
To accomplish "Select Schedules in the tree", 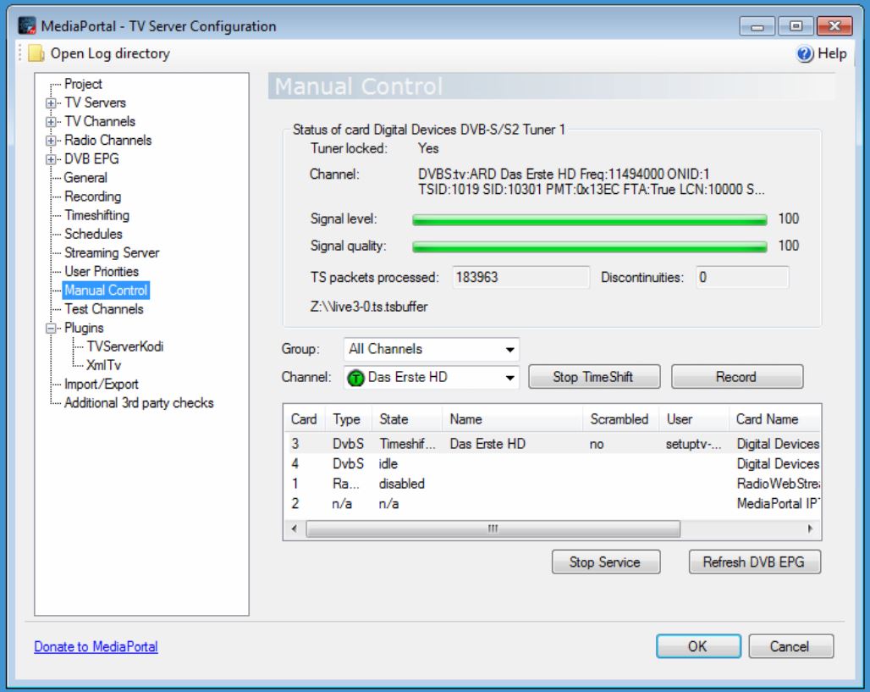I will point(93,234).
